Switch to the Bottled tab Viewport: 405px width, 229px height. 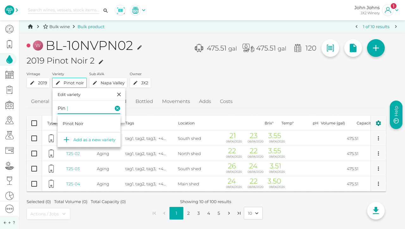tap(144, 101)
